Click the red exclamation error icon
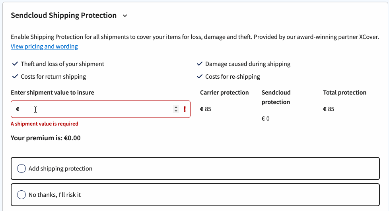Image resolution: width=389 pixels, height=211 pixels. (185, 109)
